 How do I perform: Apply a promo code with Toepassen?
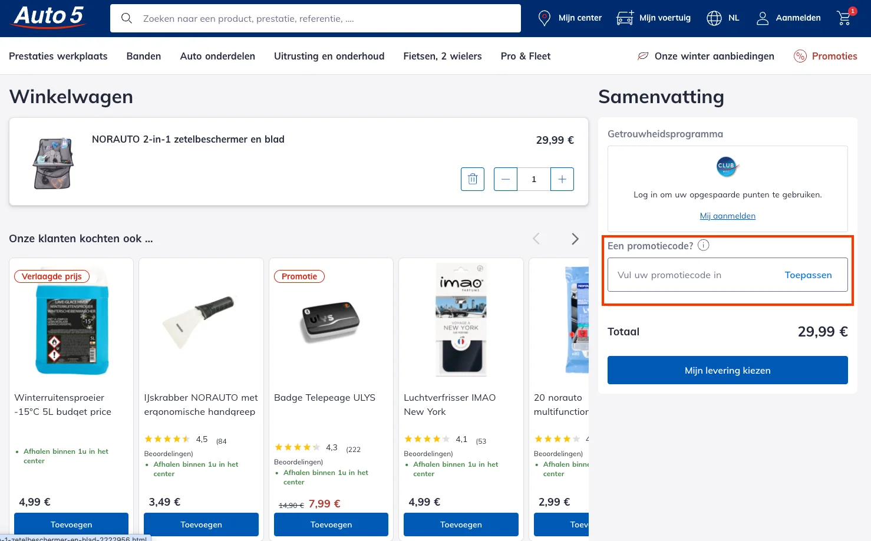(x=808, y=275)
